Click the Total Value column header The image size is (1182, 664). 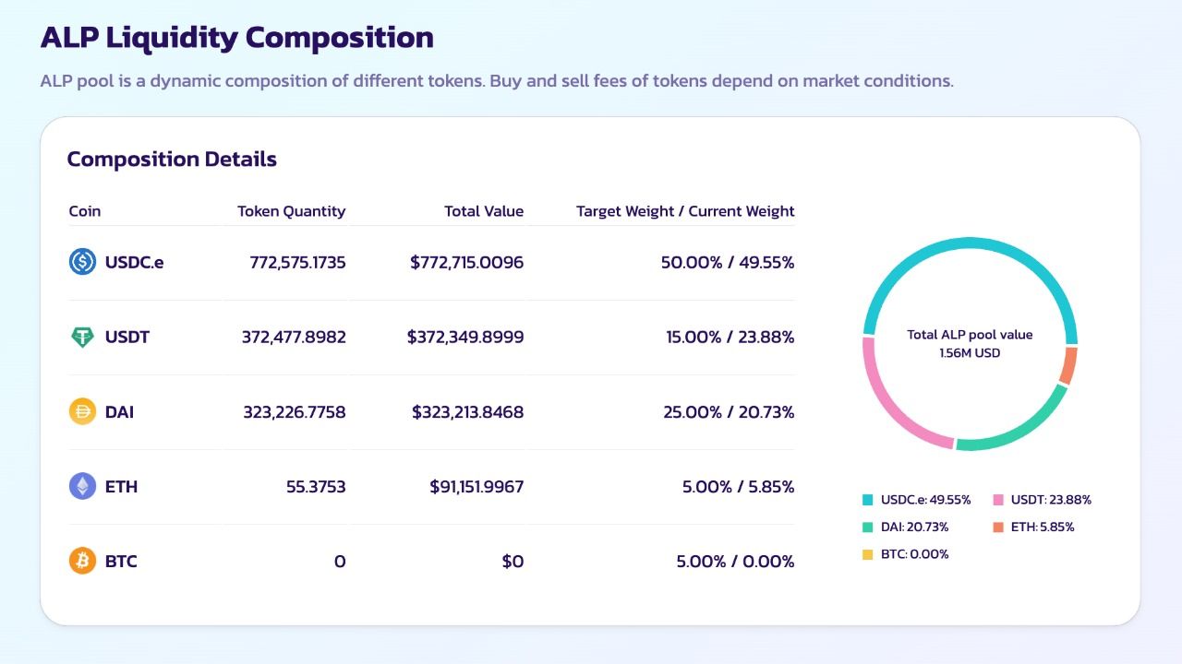click(483, 211)
